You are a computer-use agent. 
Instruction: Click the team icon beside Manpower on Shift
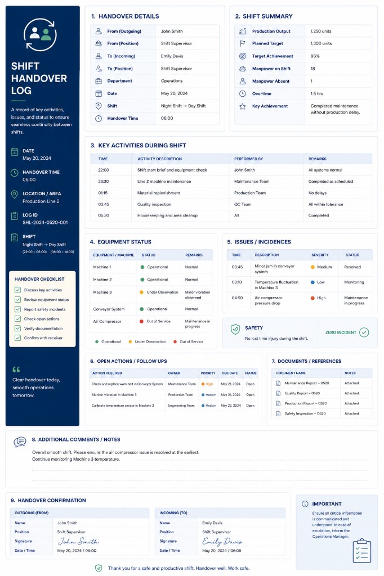click(242, 69)
